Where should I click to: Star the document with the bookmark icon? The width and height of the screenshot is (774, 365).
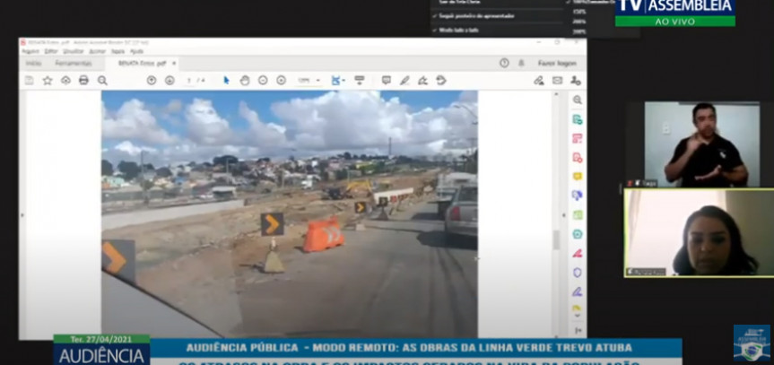pyautogui.click(x=48, y=81)
